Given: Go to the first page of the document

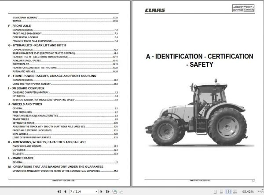Looking at the screenshot, I should (59, 191).
